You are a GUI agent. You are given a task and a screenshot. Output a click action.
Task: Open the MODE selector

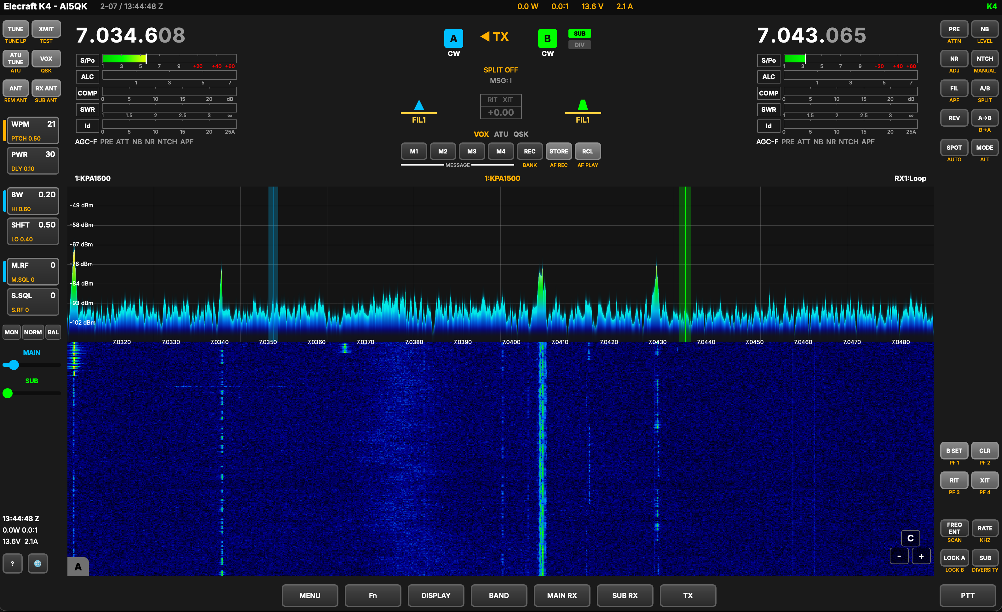(x=985, y=147)
